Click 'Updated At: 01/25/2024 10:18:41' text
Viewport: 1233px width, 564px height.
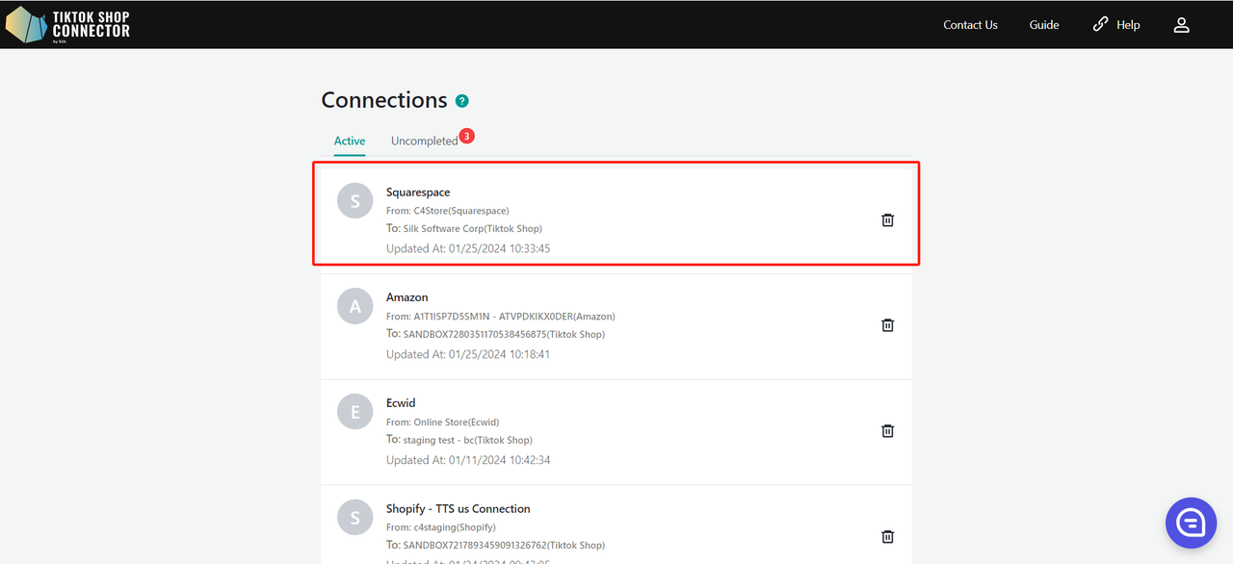[x=468, y=354]
